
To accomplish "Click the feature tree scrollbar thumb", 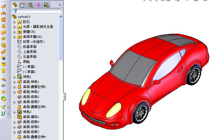I will pyautogui.click(x=61, y=40).
